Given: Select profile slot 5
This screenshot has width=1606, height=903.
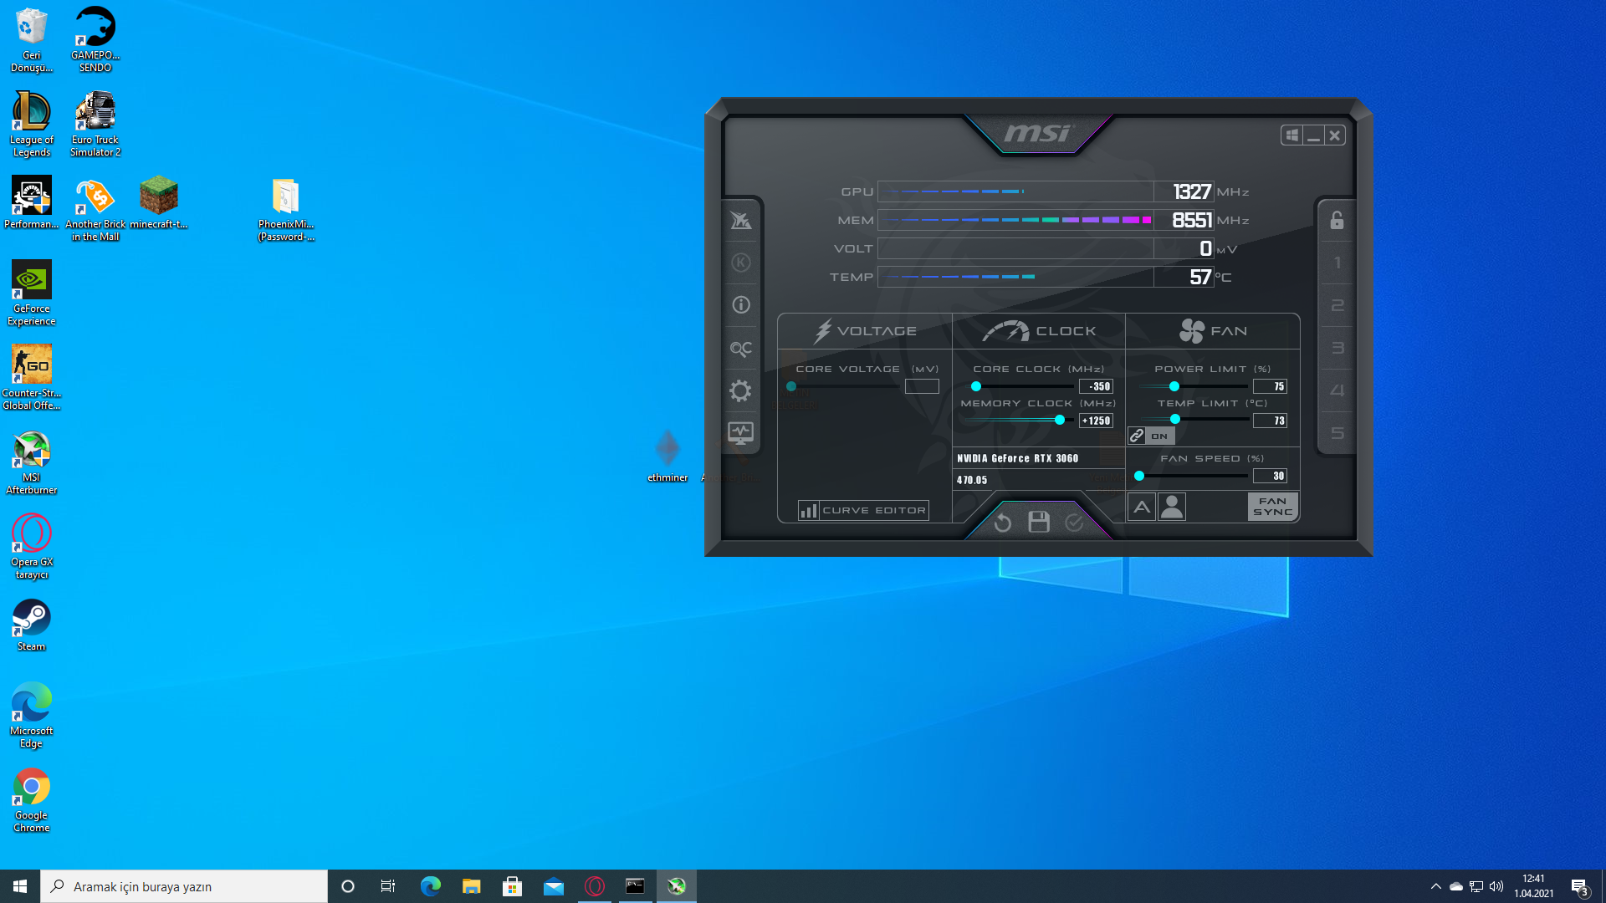Looking at the screenshot, I should pyautogui.click(x=1337, y=433).
